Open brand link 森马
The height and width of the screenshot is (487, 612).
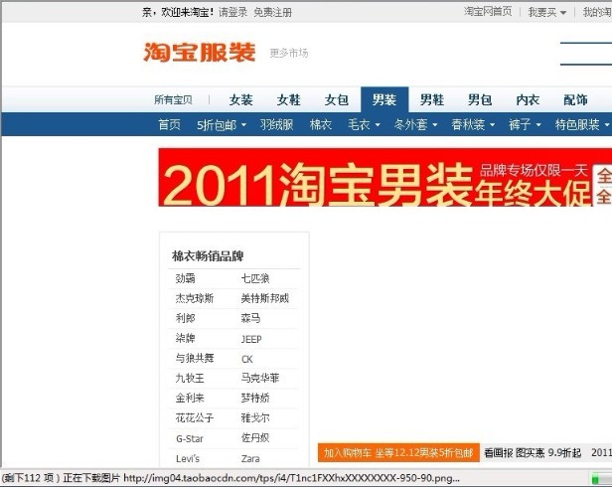tap(250, 318)
